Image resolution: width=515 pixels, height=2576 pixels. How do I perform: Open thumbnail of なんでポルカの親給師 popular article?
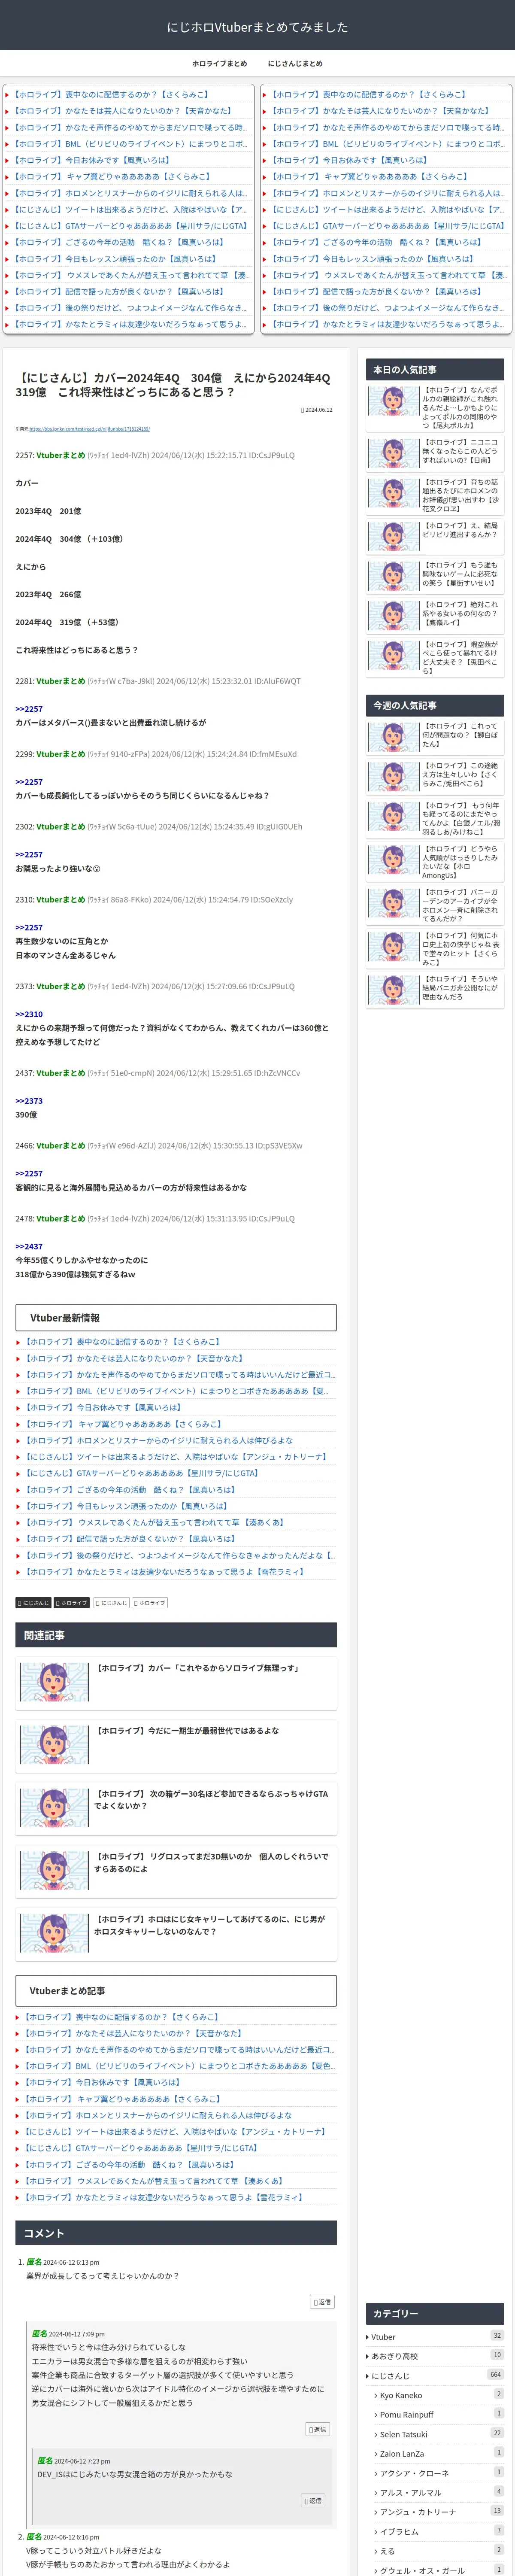click(x=393, y=401)
